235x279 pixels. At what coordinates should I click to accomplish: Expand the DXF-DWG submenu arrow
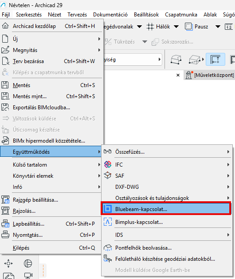[x=228, y=187]
